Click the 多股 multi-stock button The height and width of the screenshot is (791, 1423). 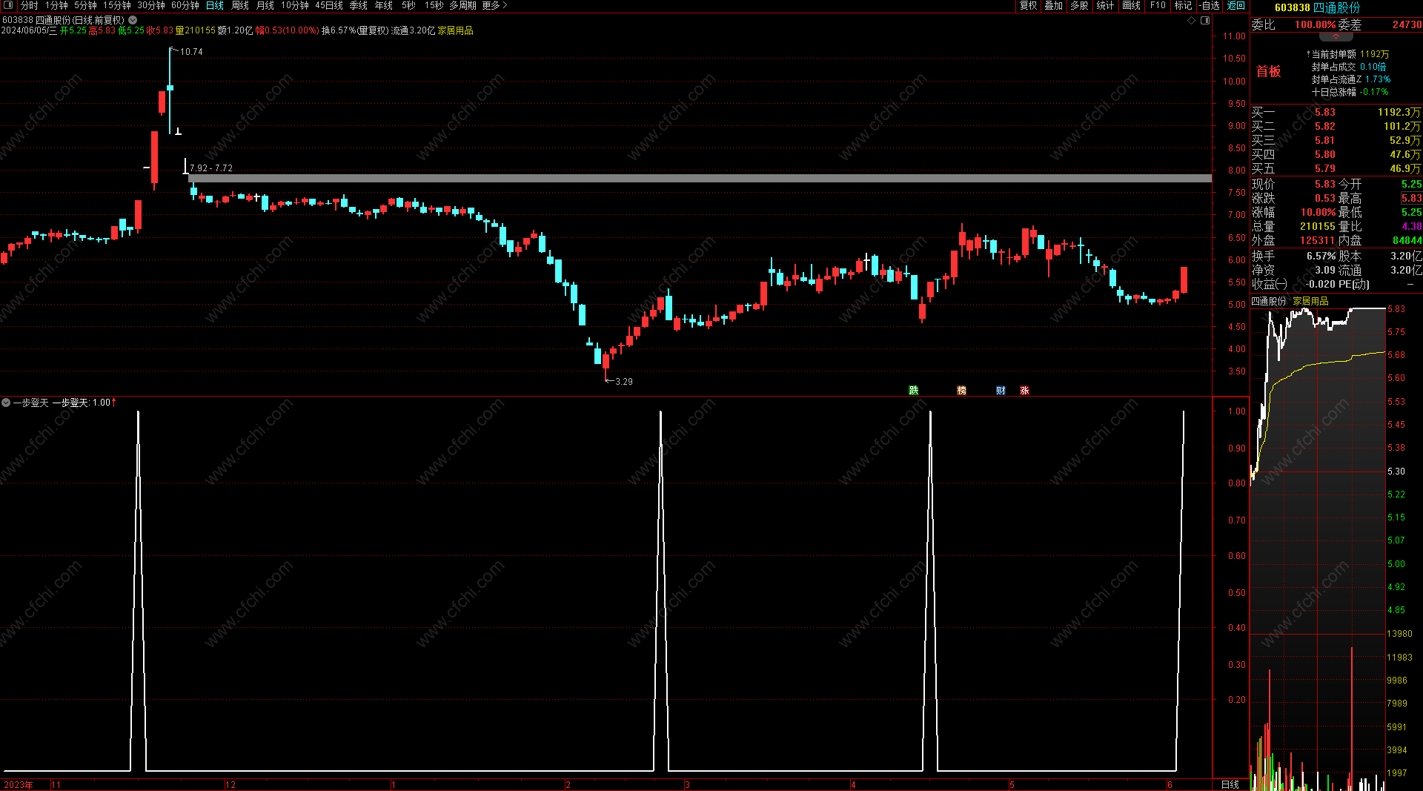(1080, 5)
